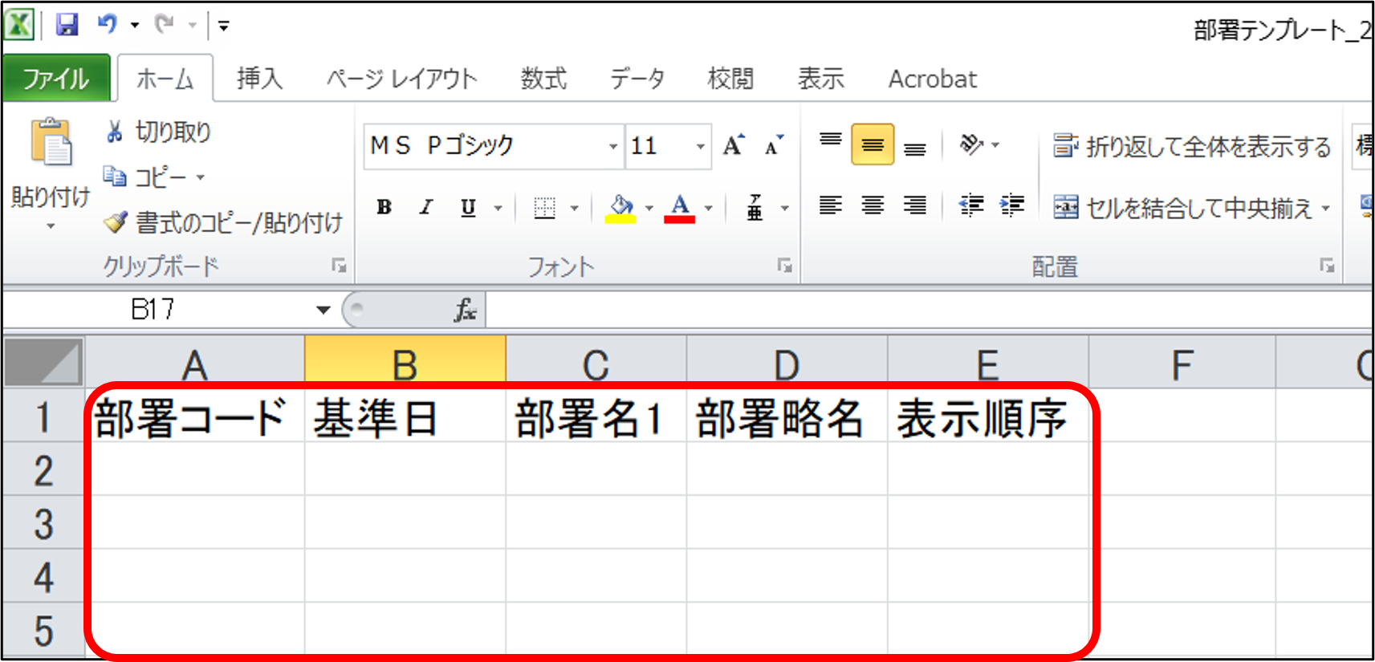Apply cell borders icon
The image size is (1375, 662).
click(x=545, y=208)
